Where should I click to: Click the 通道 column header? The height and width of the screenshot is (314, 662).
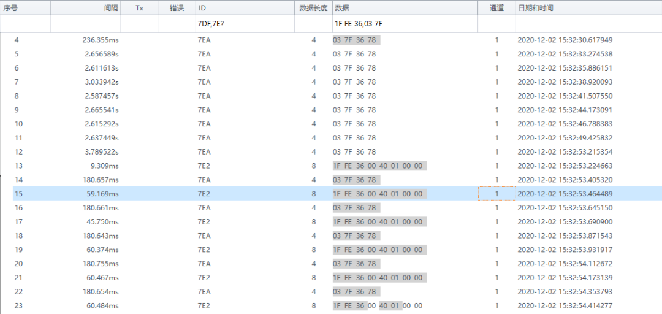pos(496,8)
